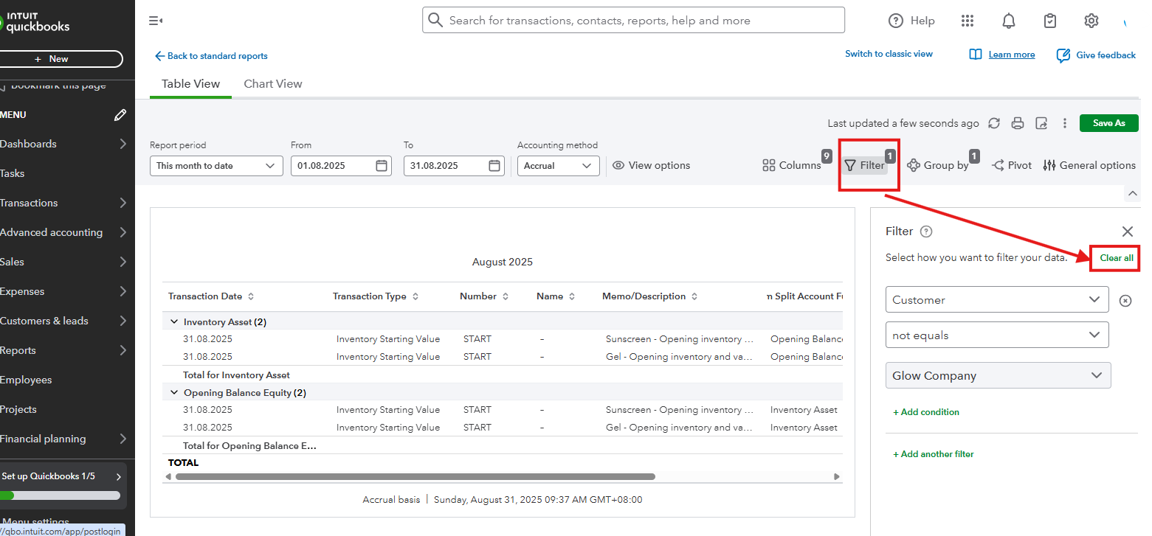This screenshot has height=536, width=1152.
Task: Open Tasks in the sidebar
Action: [13, 173]
